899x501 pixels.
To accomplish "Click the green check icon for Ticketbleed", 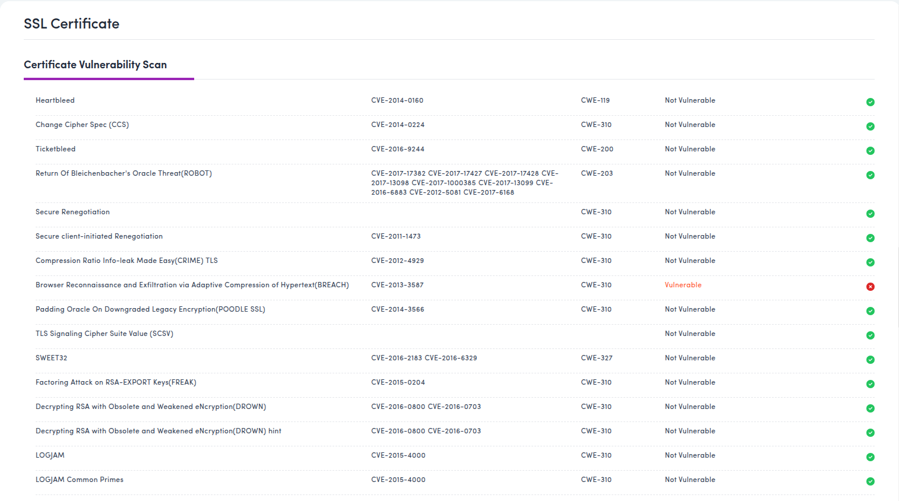I will [870, 151].
